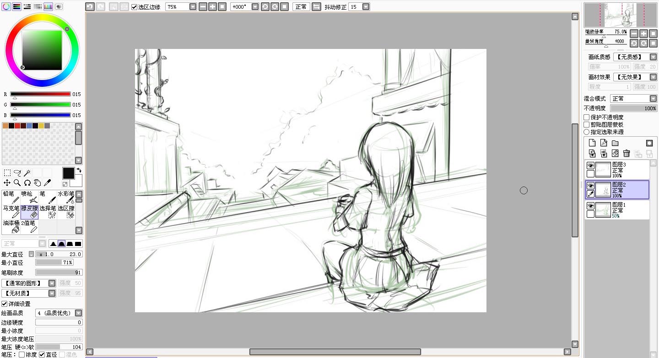Swap foreground and background colors

pos(78,171)
